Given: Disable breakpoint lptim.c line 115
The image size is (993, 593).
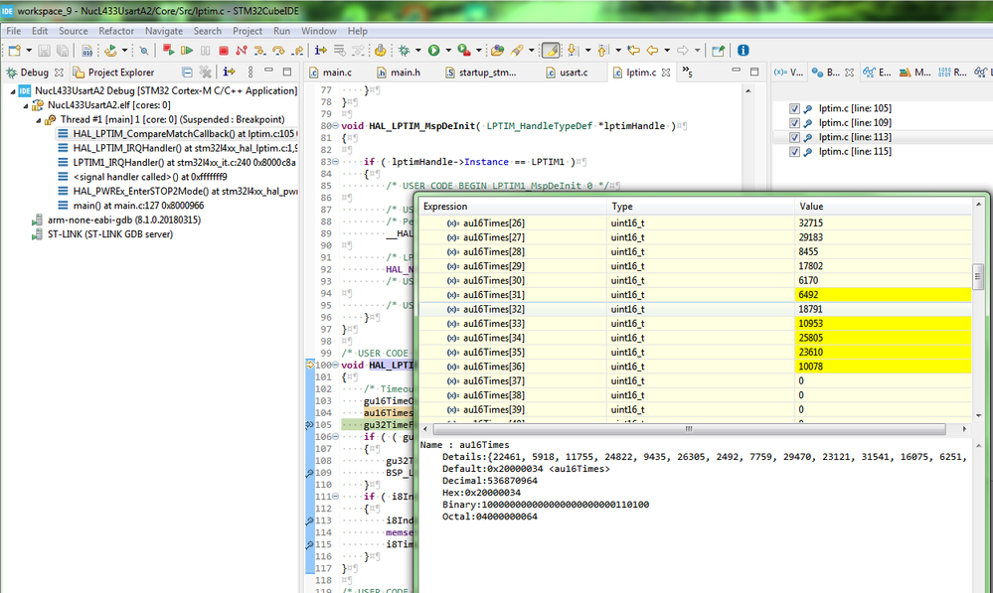Looking at the screenshot, I should pyautogui.click(x=795, y=152).
